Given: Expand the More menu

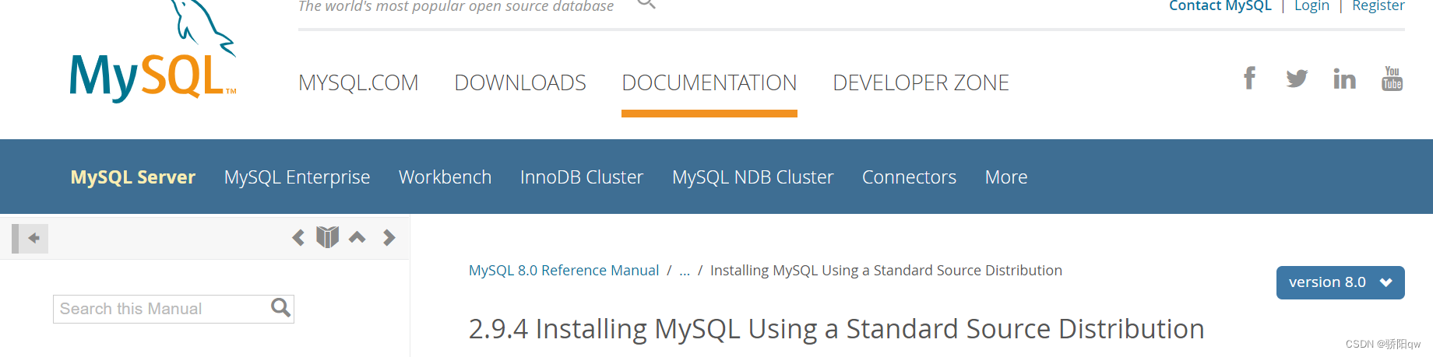Looking at the screenshot, I should pos(1006,177).
